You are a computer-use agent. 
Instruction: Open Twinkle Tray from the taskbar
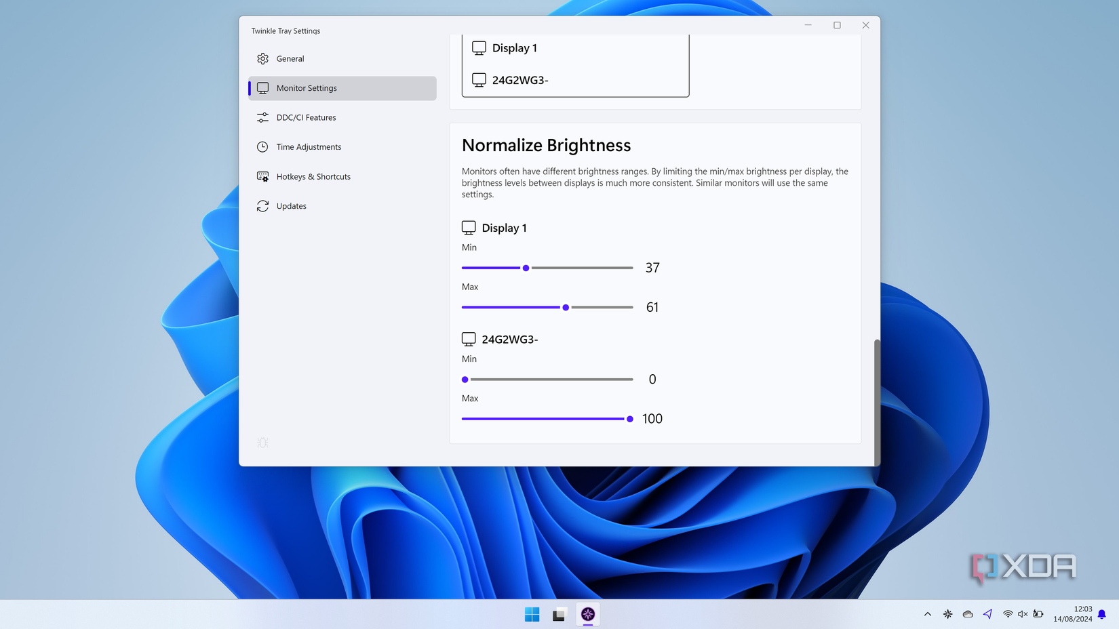[587, 614]
